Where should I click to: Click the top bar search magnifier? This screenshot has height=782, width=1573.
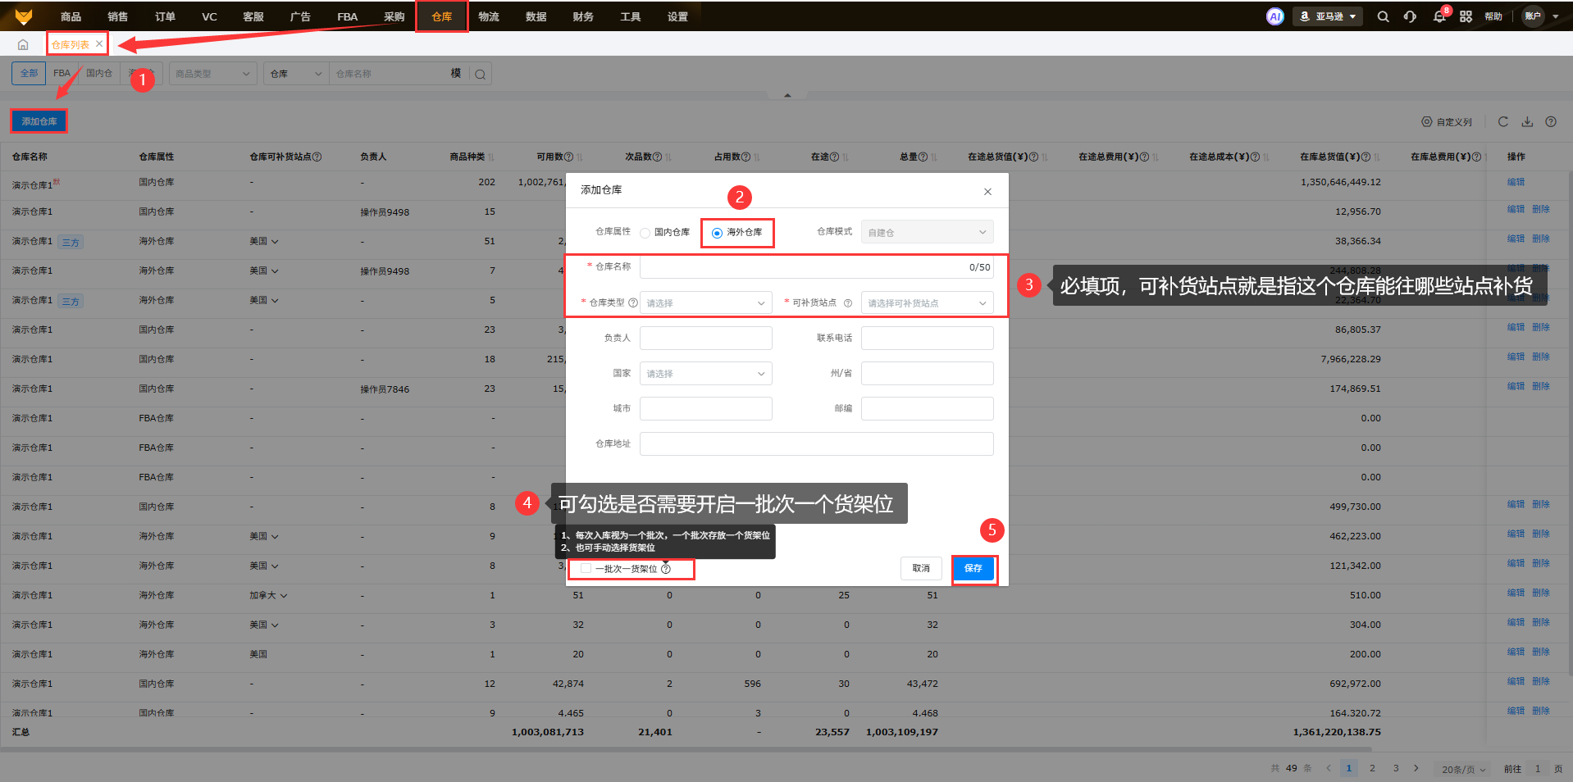1383,16
